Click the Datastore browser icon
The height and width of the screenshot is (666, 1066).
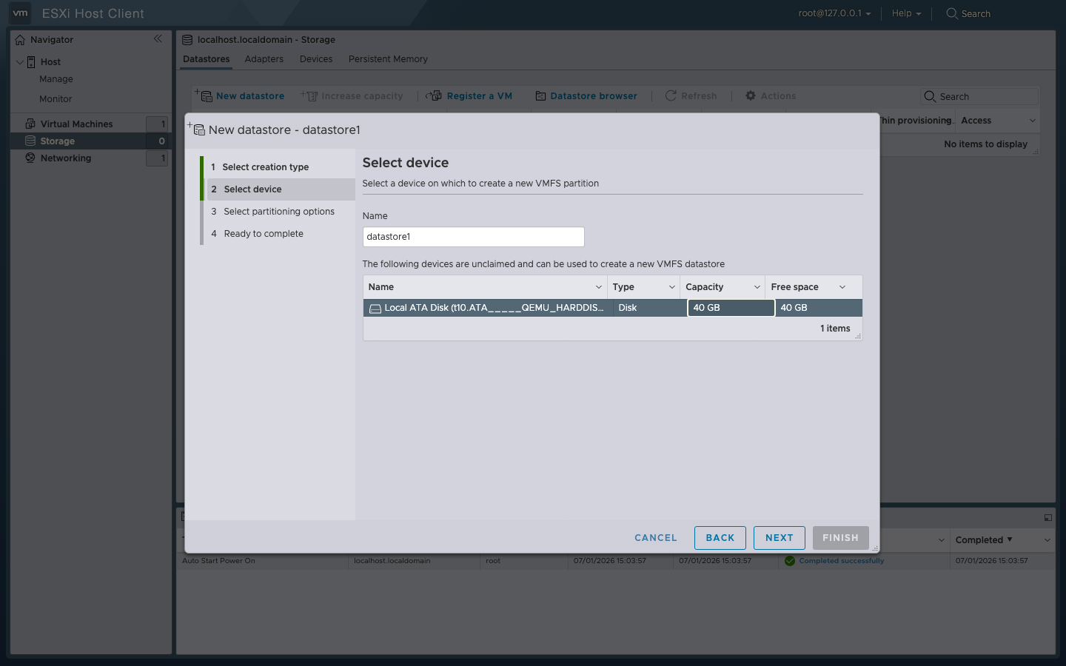(x=540, y=96)
